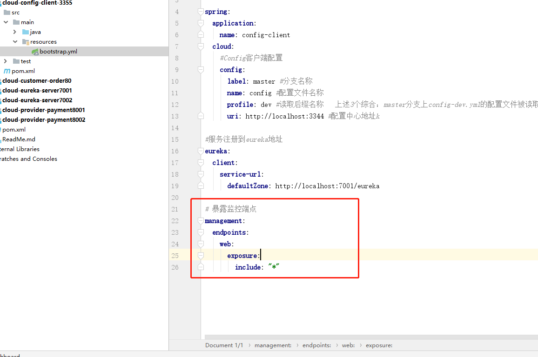Fold the endpoints block on line 23

(201, 232)
